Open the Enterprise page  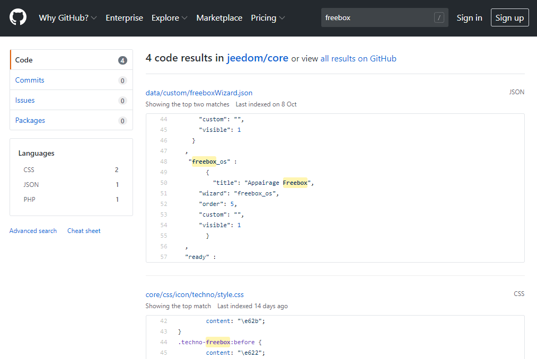pos(125,18)
